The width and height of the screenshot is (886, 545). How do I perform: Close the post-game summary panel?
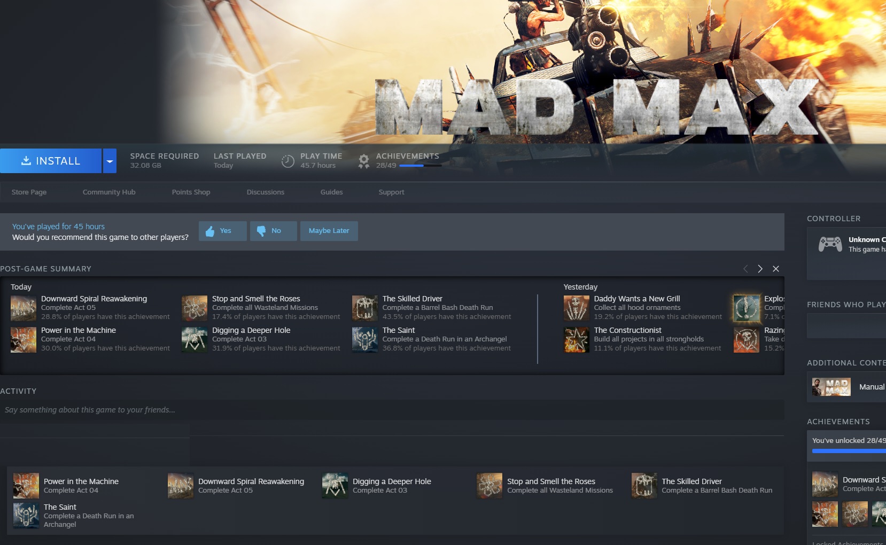pos(776,269)
